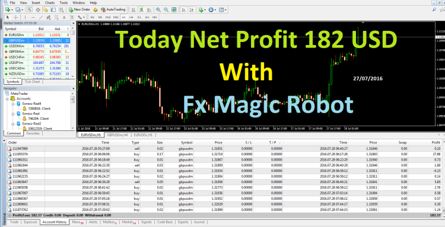Open the new chart dropdown arrow
445x227 pixels.
coord(12,9)
